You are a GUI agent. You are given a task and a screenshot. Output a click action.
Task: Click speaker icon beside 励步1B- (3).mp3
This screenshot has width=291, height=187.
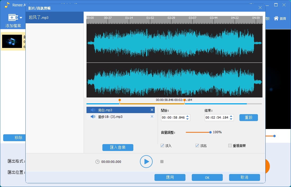click(93, 117)
